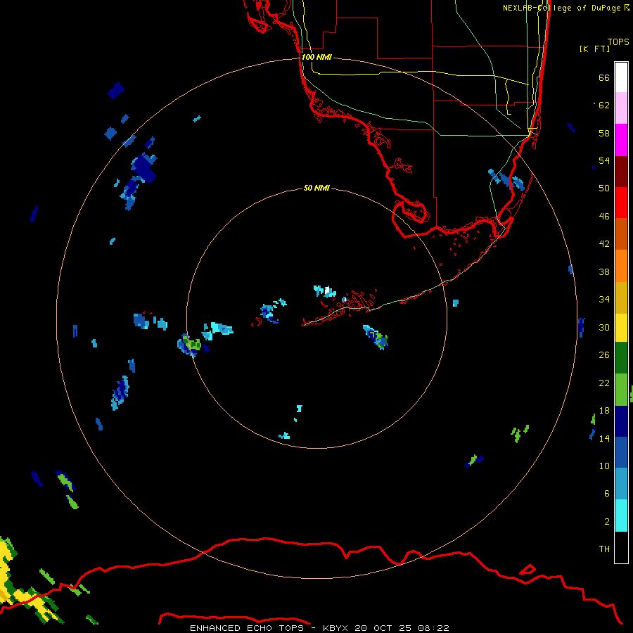Viewport: 633px width, 633px height.
Task: Click the '30' scale value
Action: pos(604,327)
